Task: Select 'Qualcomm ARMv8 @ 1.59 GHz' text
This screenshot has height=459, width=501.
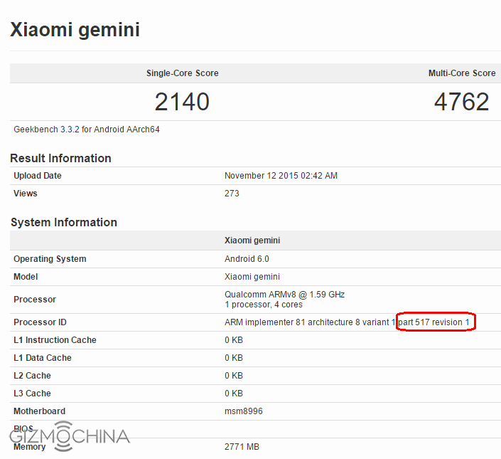Action: (285, 295)
